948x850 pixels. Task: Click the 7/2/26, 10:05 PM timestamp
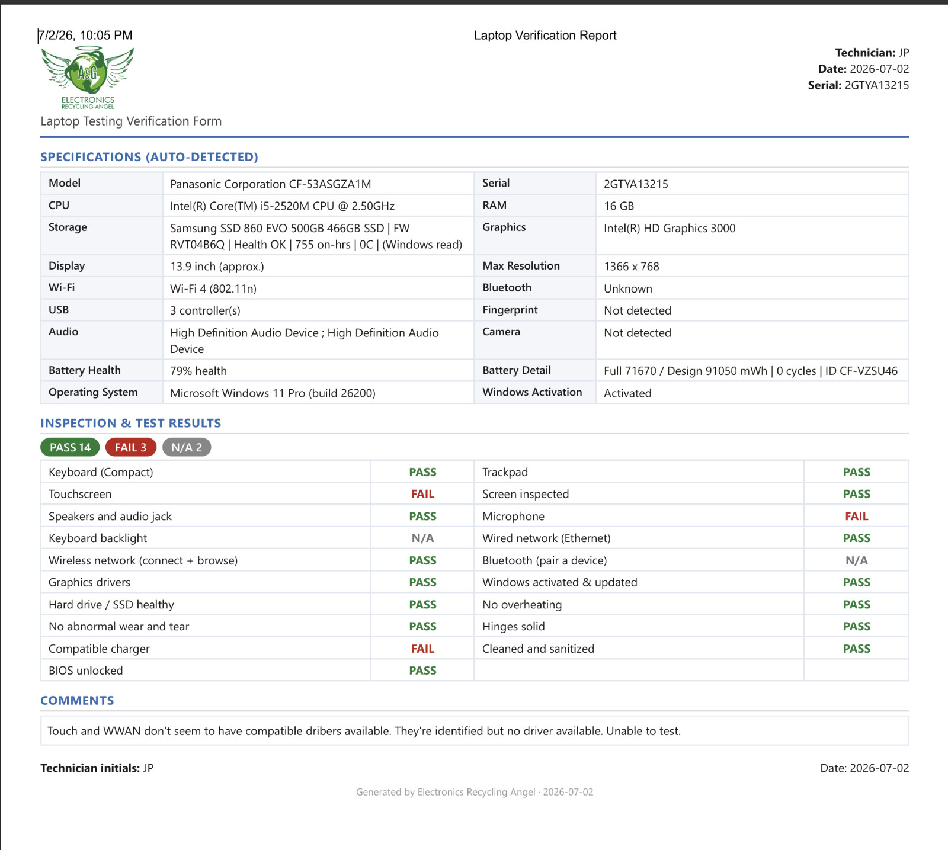point(85,35)
